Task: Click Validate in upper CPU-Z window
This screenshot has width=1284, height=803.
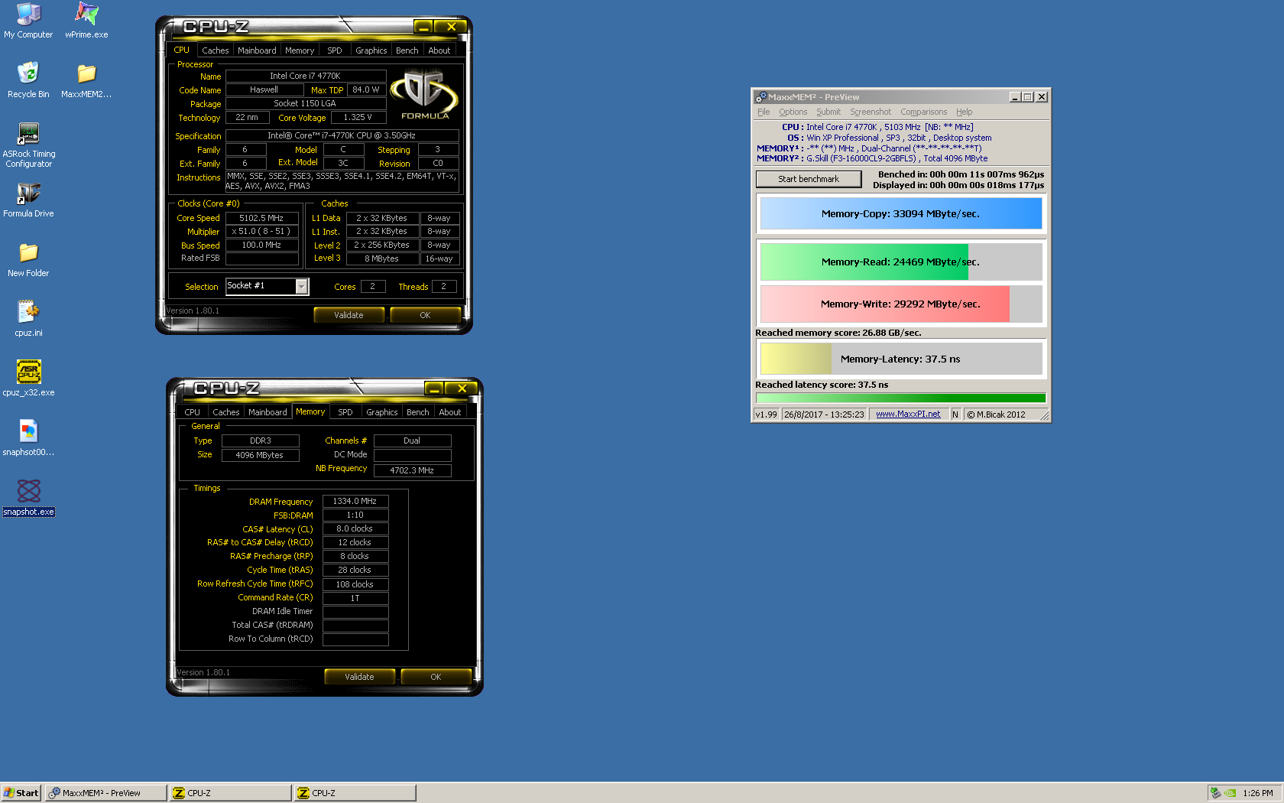Action: tap(349, 315)
